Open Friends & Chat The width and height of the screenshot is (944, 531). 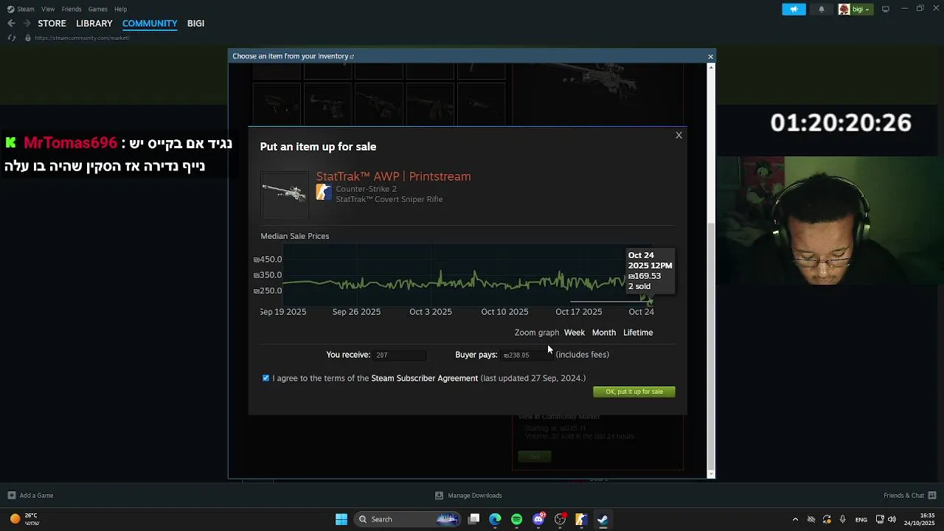[x=910, y=496]
